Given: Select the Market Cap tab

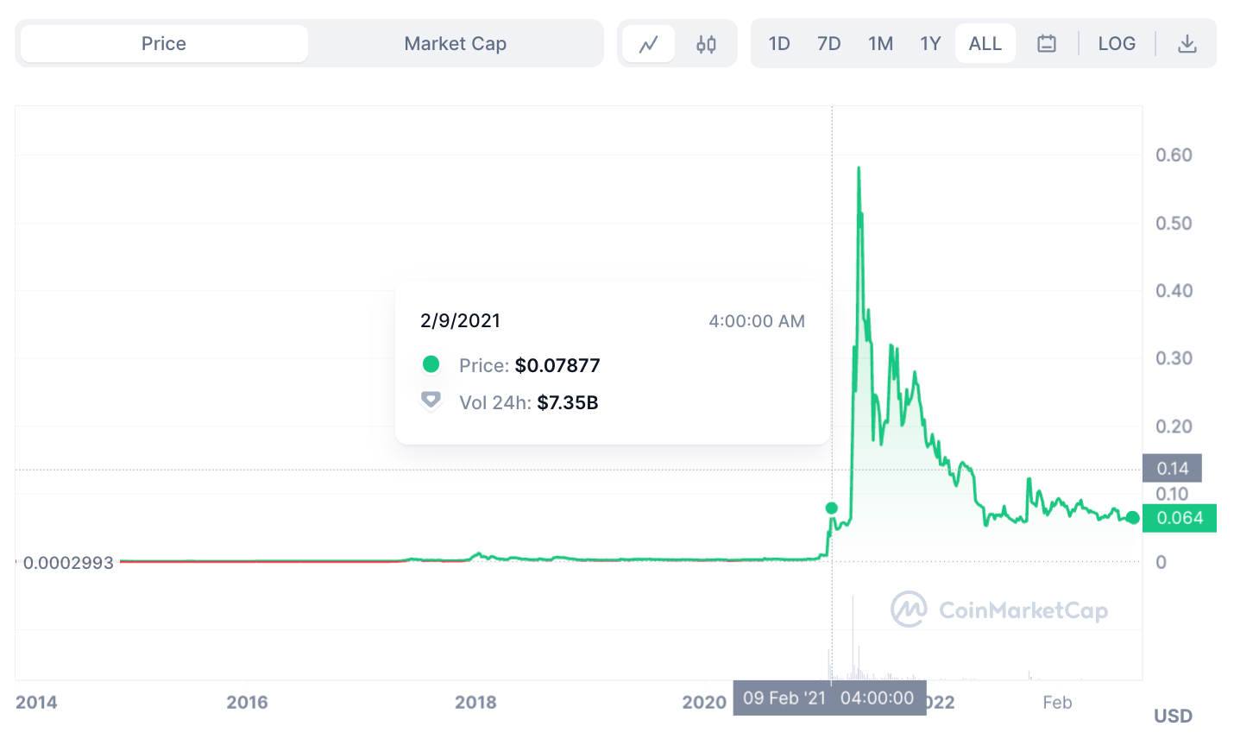Looking at the screenshot, I should [x=456, y=44].
